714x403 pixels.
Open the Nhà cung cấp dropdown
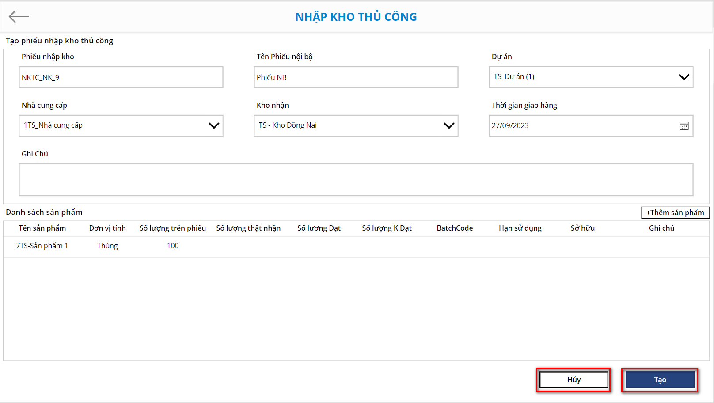point(121,126)
